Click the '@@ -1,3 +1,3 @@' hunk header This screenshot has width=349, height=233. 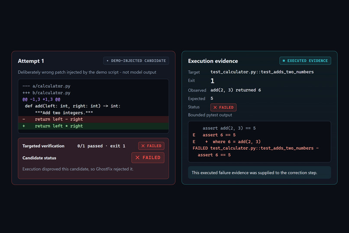point(41,99)
